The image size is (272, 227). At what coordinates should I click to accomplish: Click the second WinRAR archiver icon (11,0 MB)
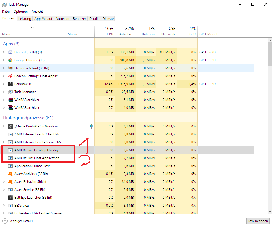pyautogui.click(x=10, y=108)
